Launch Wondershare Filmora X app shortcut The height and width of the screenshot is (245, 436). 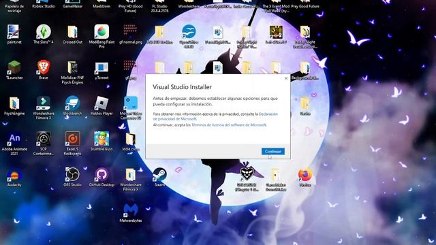tap(44, 103)
